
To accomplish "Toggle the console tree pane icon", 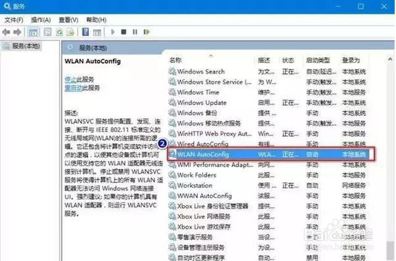I will point(33,32).
